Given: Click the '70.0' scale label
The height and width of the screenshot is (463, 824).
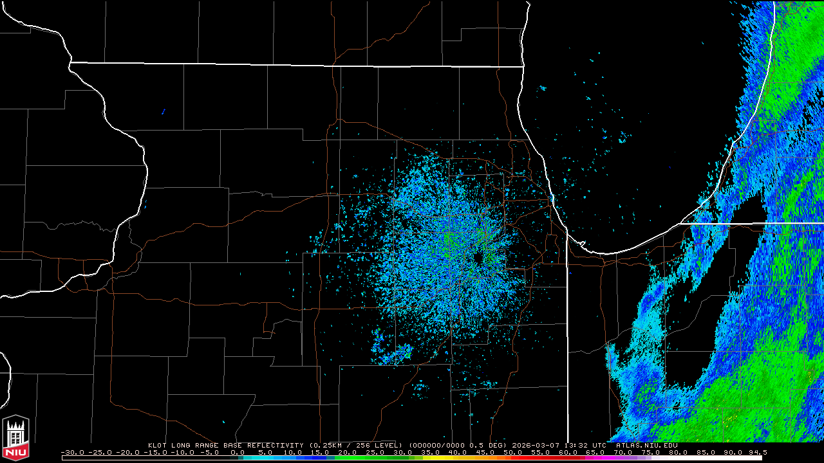Looking at the screenshot, I should [x=623, y=453].
